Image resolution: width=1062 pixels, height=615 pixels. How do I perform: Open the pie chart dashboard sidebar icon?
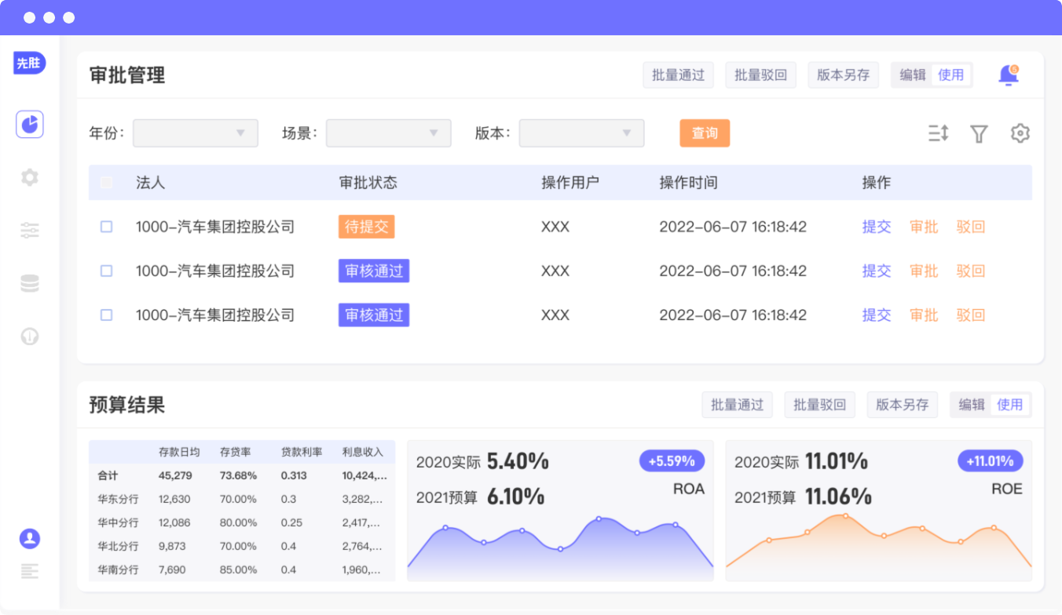pyautogui.click(x=30, y=125)
